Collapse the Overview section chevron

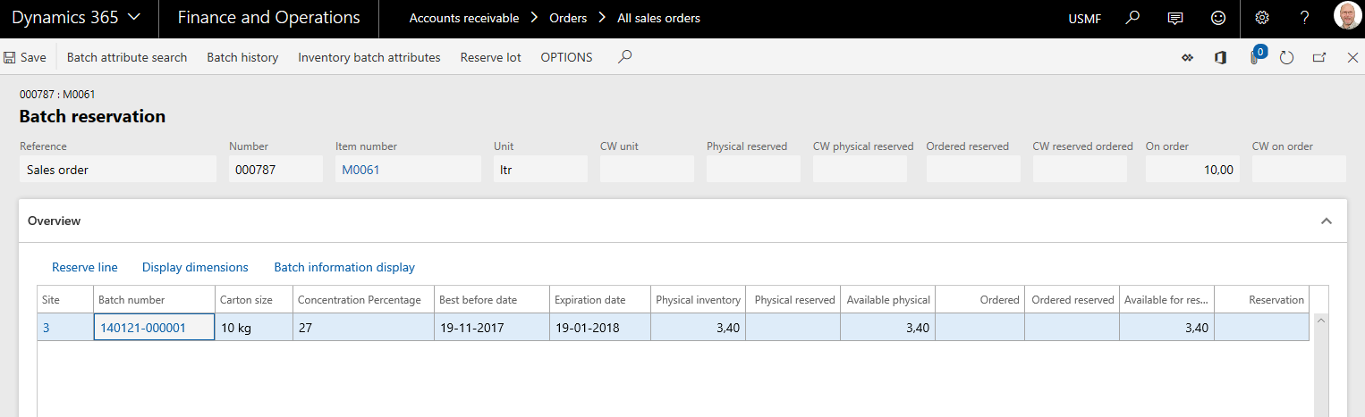(x=1327, y=221)
